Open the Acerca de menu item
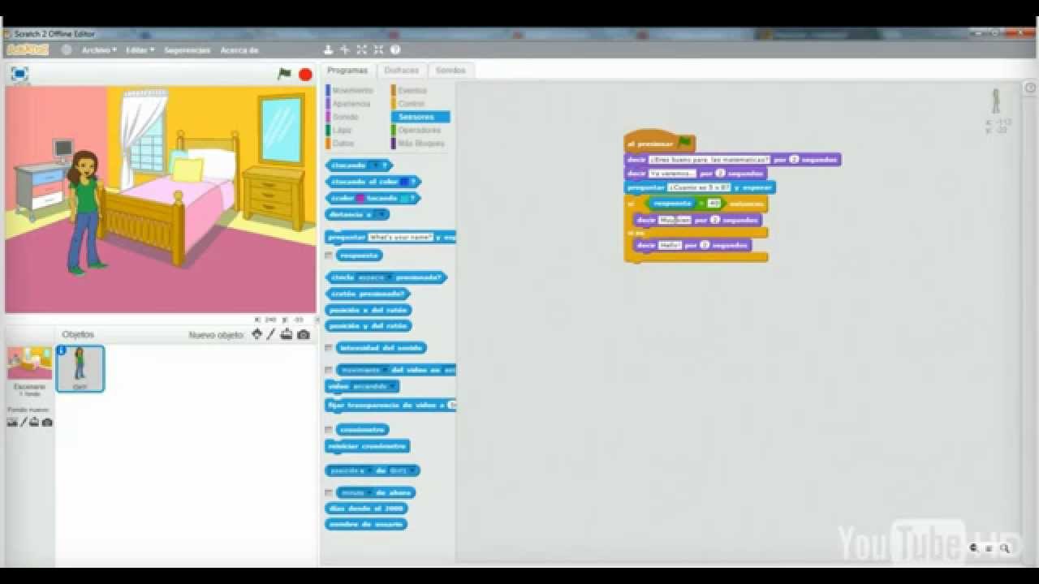Screen dimensions: 1039x584 pyautogui.click(x=239, y=50)
